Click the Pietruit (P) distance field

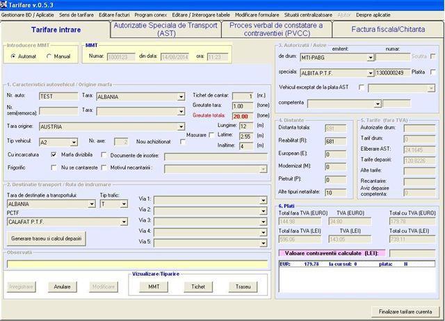[x=335, y=180]
